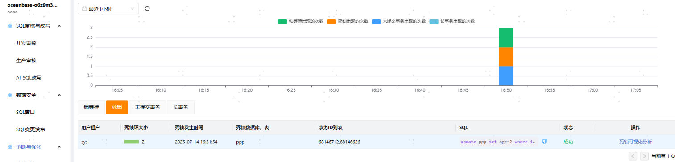Screen dimensions: 675x162
Task: Go to next page with right arrow
Action: pyautogui.click(x=644, y=156)
